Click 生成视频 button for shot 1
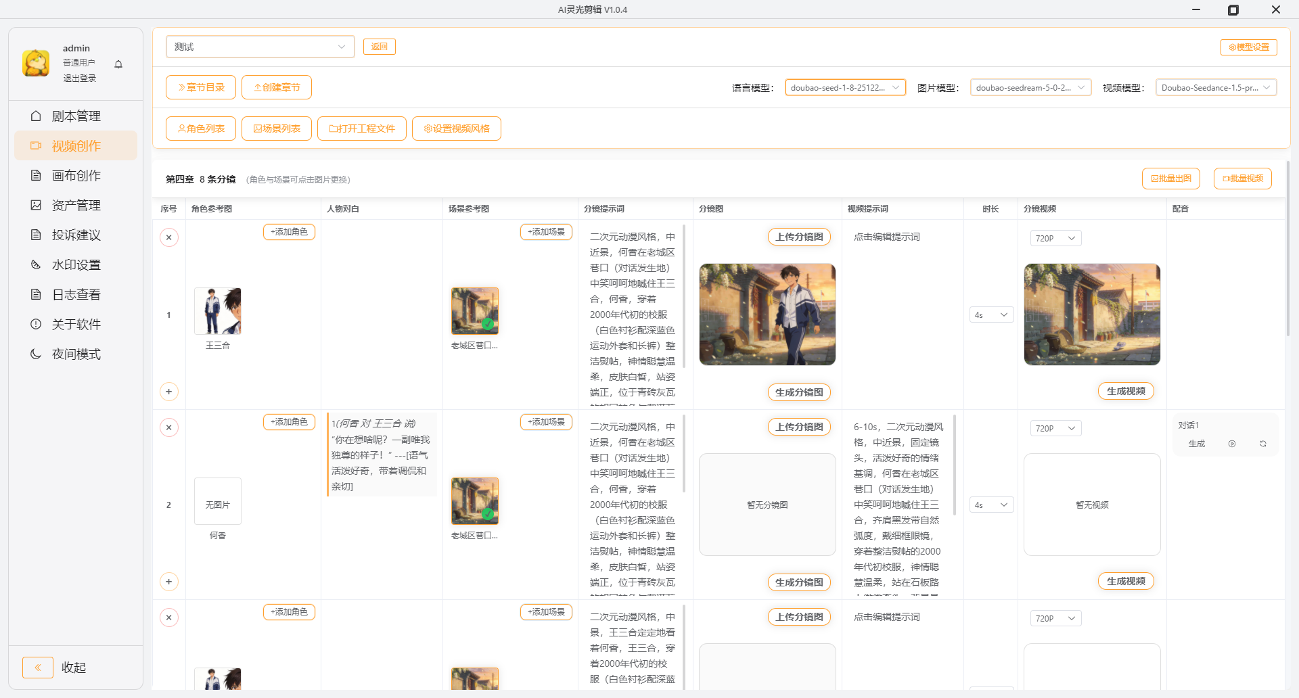1299x698 pixels. pos(1125,391)
